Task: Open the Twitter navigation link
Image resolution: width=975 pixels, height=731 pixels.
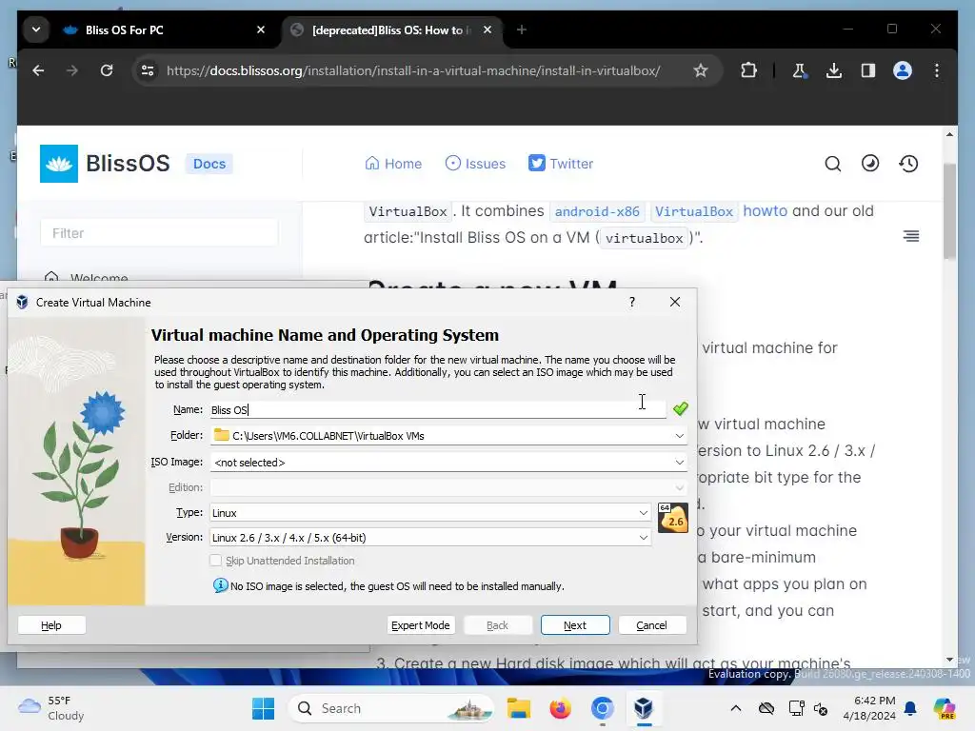Action: (561, 164)
